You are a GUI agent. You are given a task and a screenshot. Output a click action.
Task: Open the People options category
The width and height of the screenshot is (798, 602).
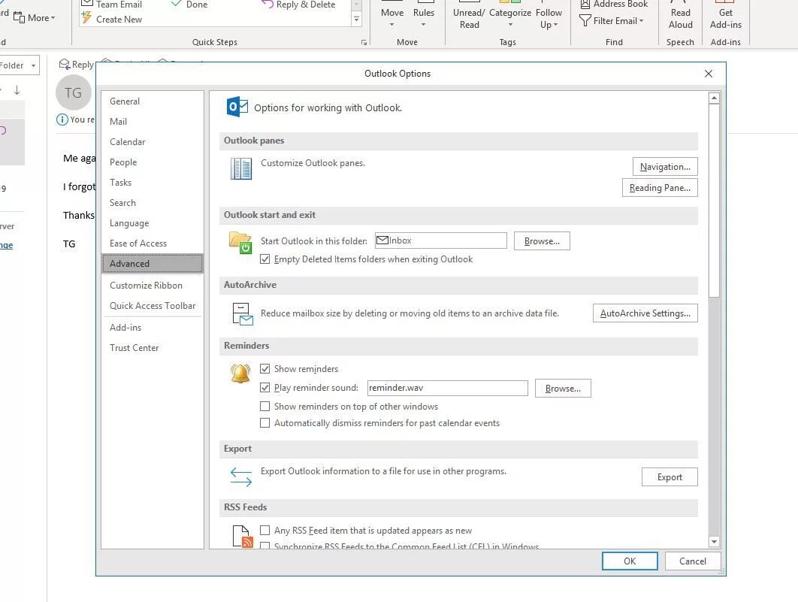[x=153, y=162]
